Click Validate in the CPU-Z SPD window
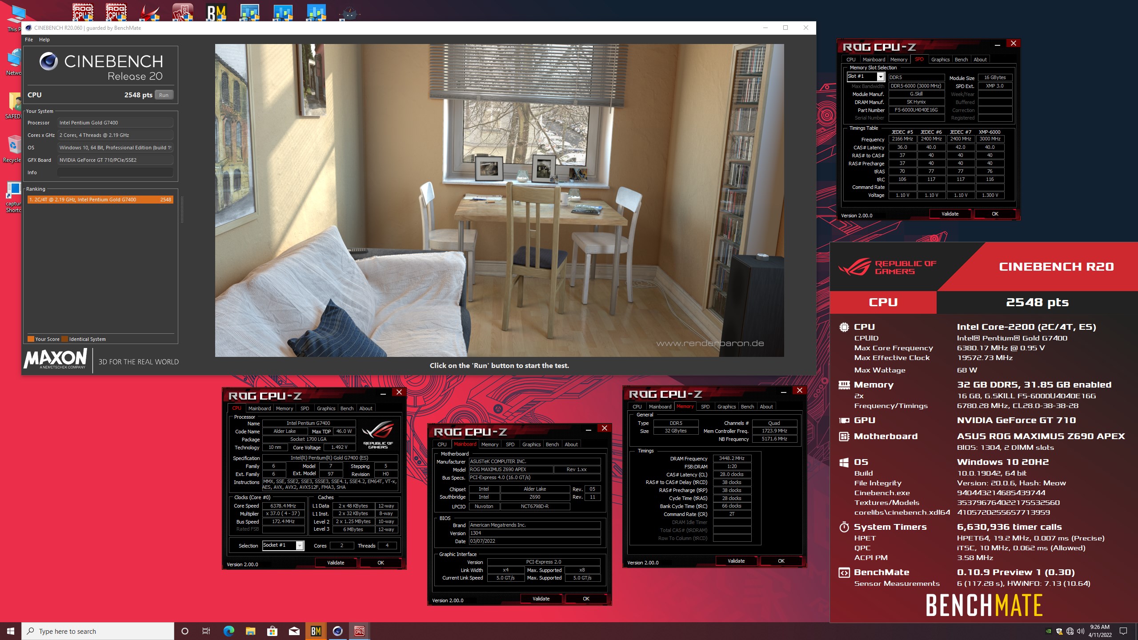 [x=950, y=214]
